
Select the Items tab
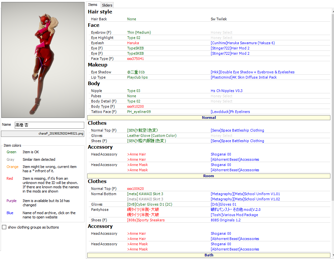click(93, 5)
